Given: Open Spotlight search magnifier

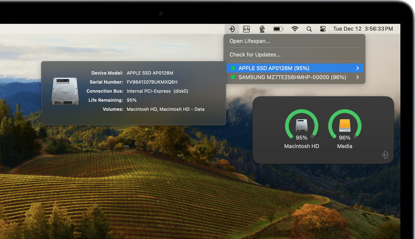Looking at the screenshot, I should pyautogui.click(x=309, y=29).
